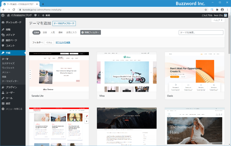The height and width of the screenshot is (146, 231).
Task: Switch to the 人気 themes tab
Action: [x=53, y=32]
